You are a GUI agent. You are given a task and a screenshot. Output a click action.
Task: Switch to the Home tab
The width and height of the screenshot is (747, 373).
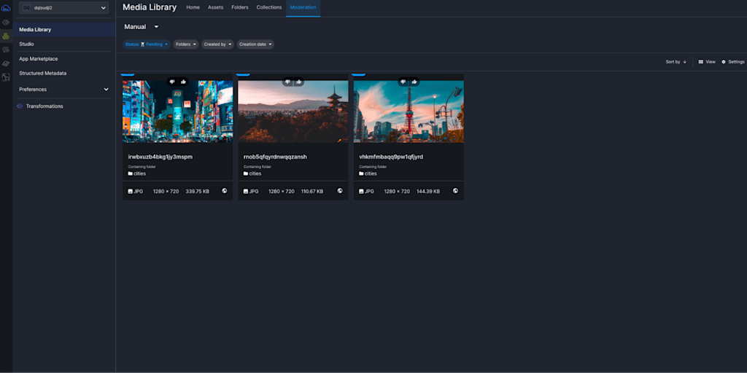[193, 7]
